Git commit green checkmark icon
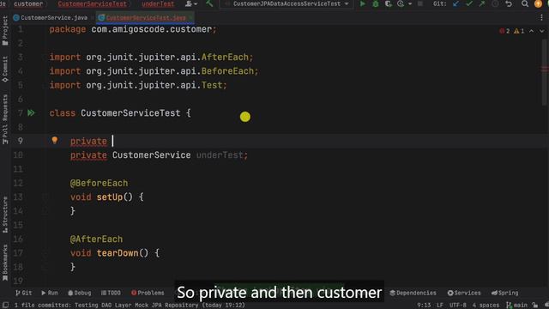Viewport: 549px width, 309px height. point(469,3)
